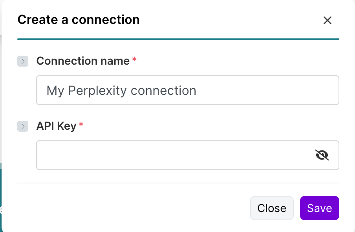The width and height of the screenshot is (355, 232).
Task: Click the red asterisk next to API Key
Action: [x=81, y=123]
